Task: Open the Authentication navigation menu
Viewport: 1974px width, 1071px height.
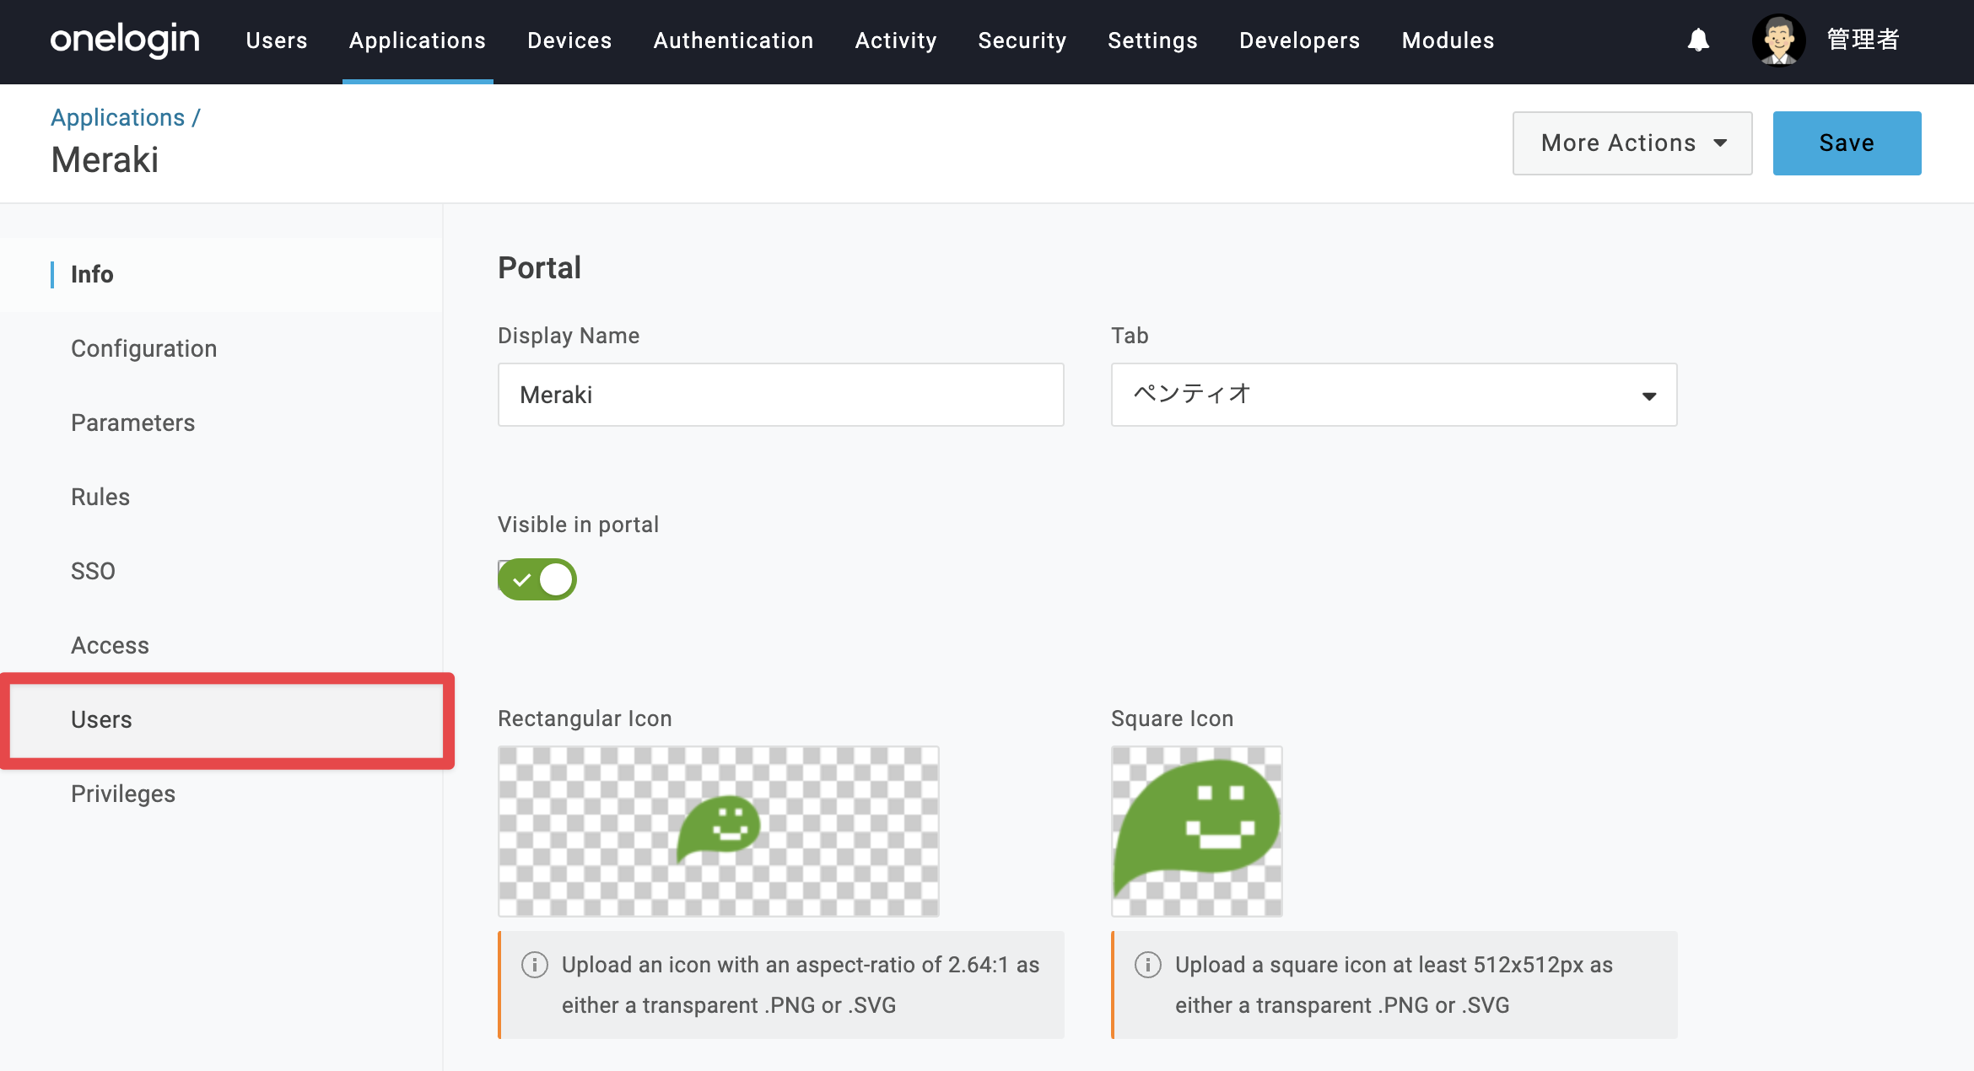Action: (733, 40)
